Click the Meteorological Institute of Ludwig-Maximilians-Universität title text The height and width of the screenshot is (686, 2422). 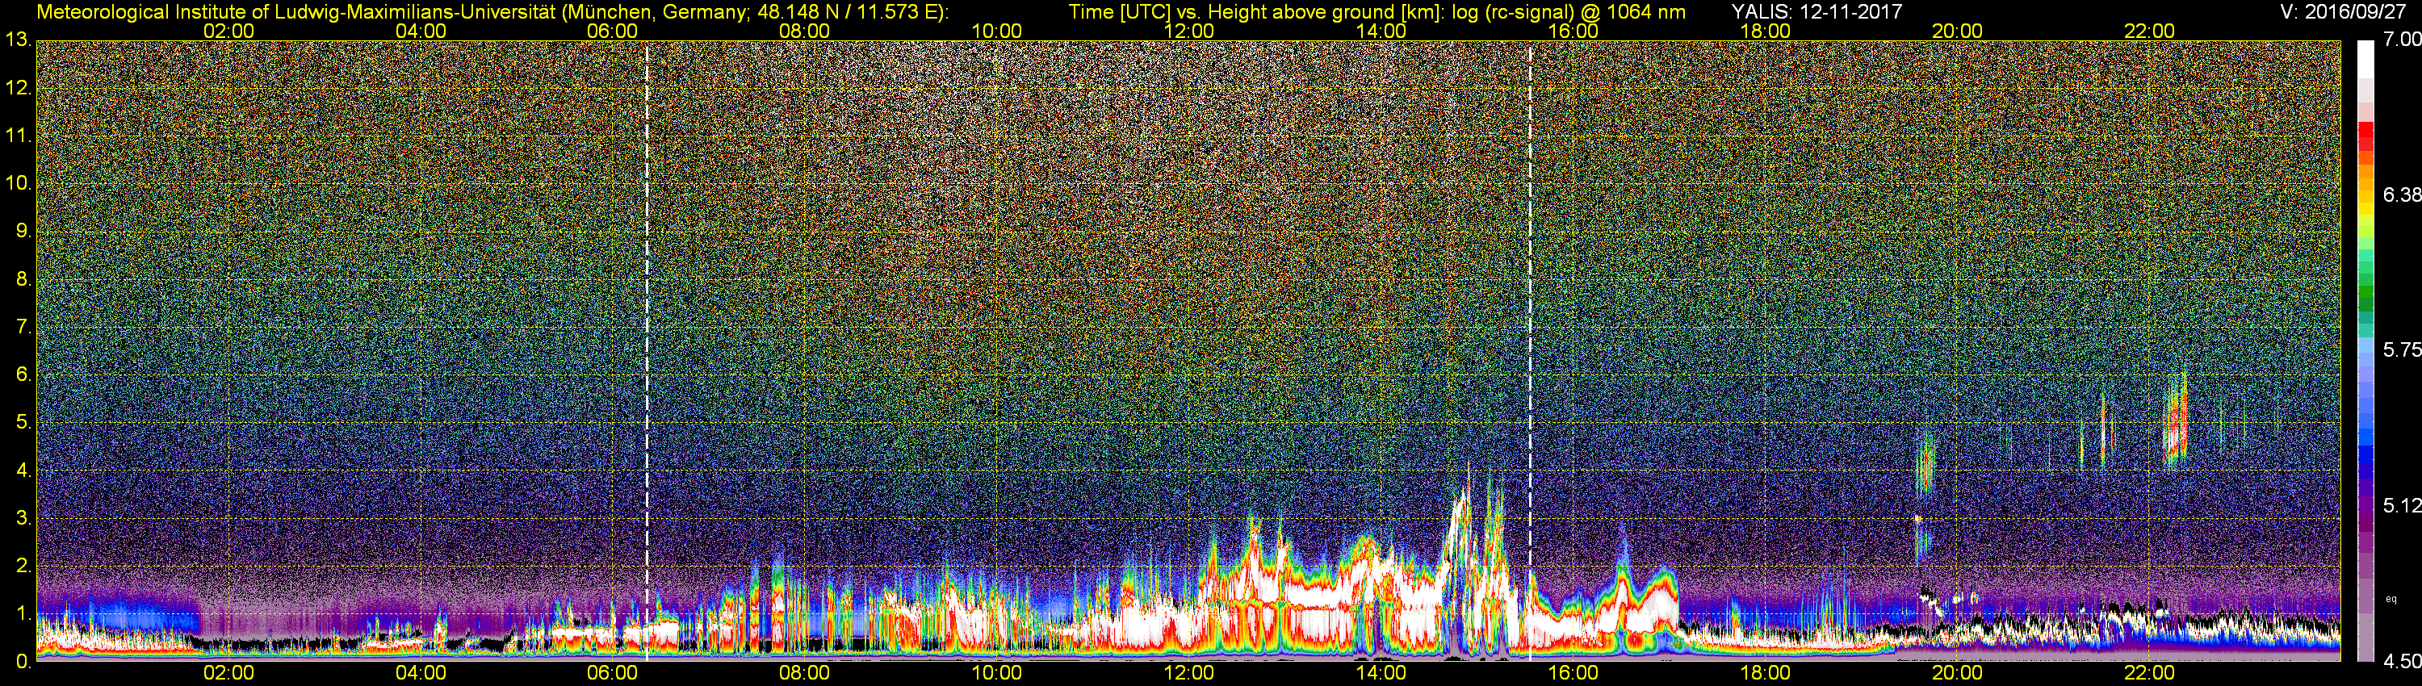click(492, 12)
